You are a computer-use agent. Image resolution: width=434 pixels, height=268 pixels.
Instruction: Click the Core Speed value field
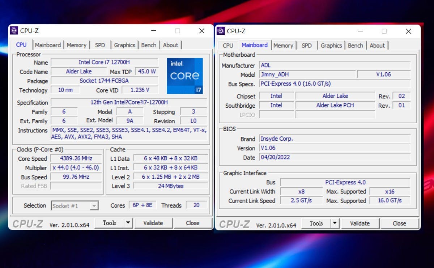[76, 158]
